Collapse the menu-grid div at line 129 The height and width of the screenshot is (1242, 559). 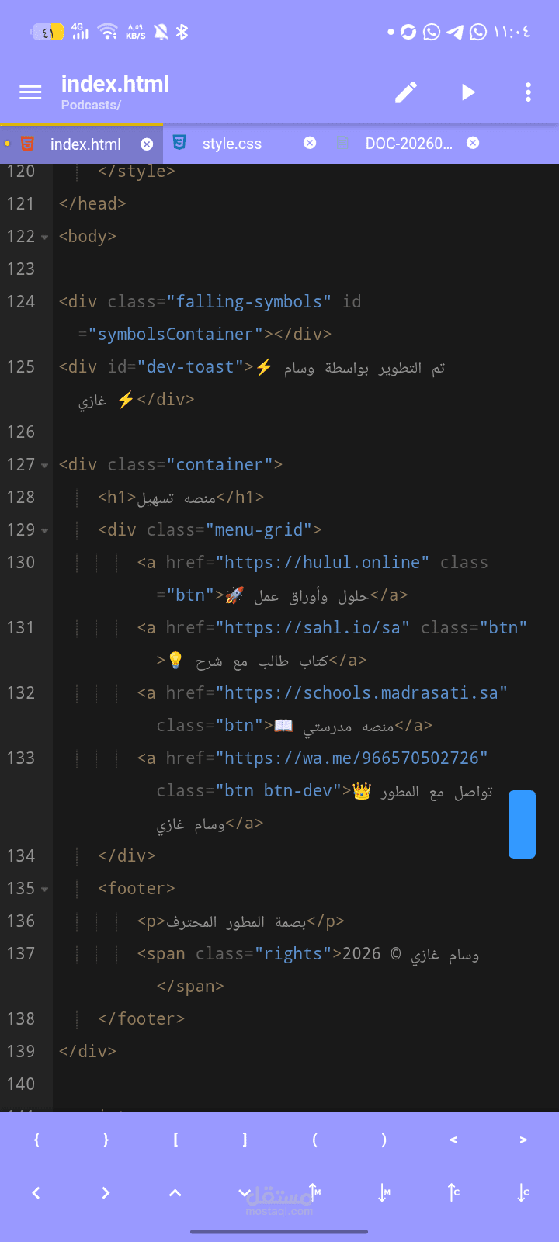tap(44, 531)
